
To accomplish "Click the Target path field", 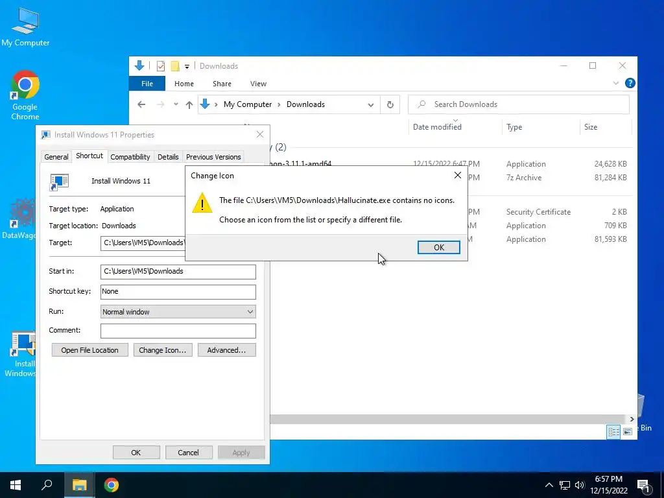I will (143, 243).
